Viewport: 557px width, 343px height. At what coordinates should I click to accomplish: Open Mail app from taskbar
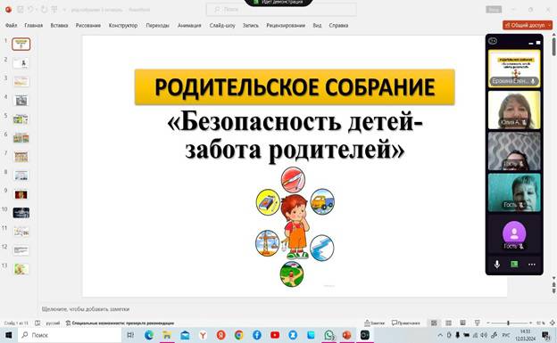click(x=185, y=335)
